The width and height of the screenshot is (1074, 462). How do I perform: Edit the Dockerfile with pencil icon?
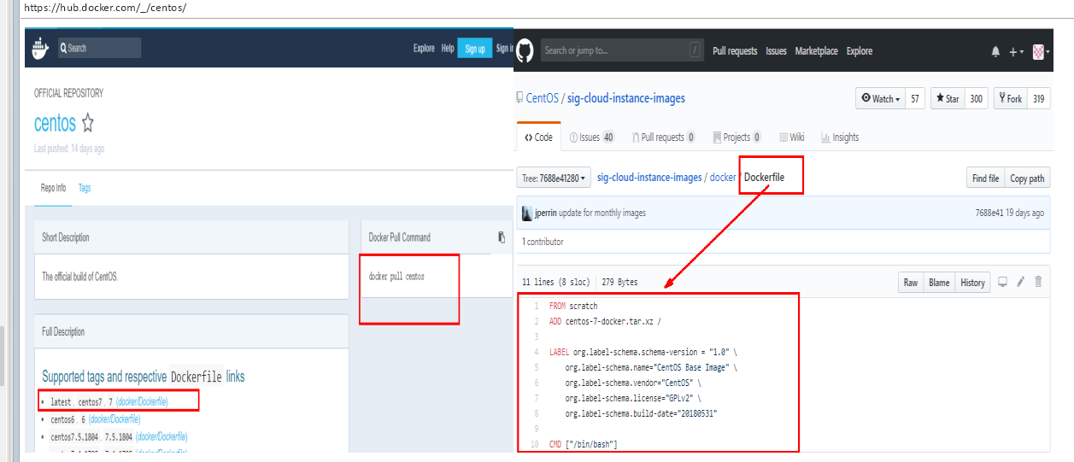1020,283
